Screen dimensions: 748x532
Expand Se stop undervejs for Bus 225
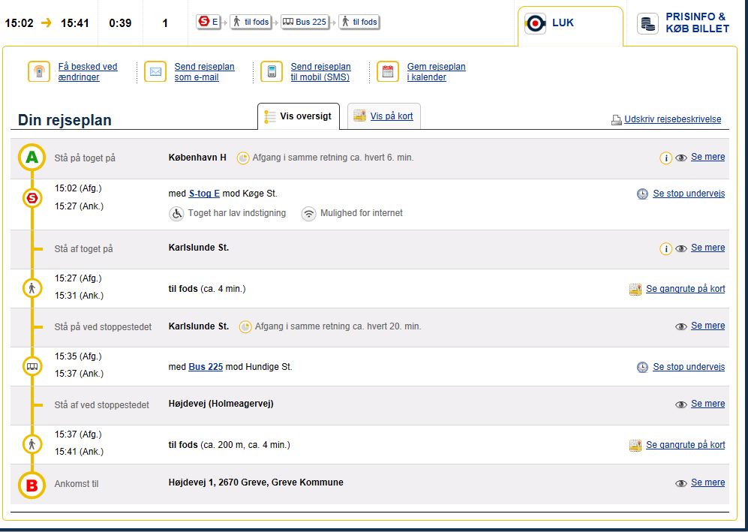pos(688,367)
